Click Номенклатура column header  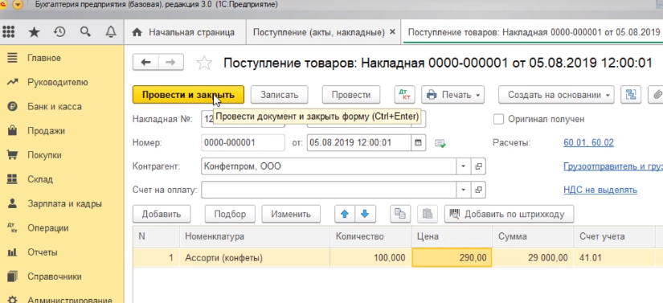click(x=255, y=236)
